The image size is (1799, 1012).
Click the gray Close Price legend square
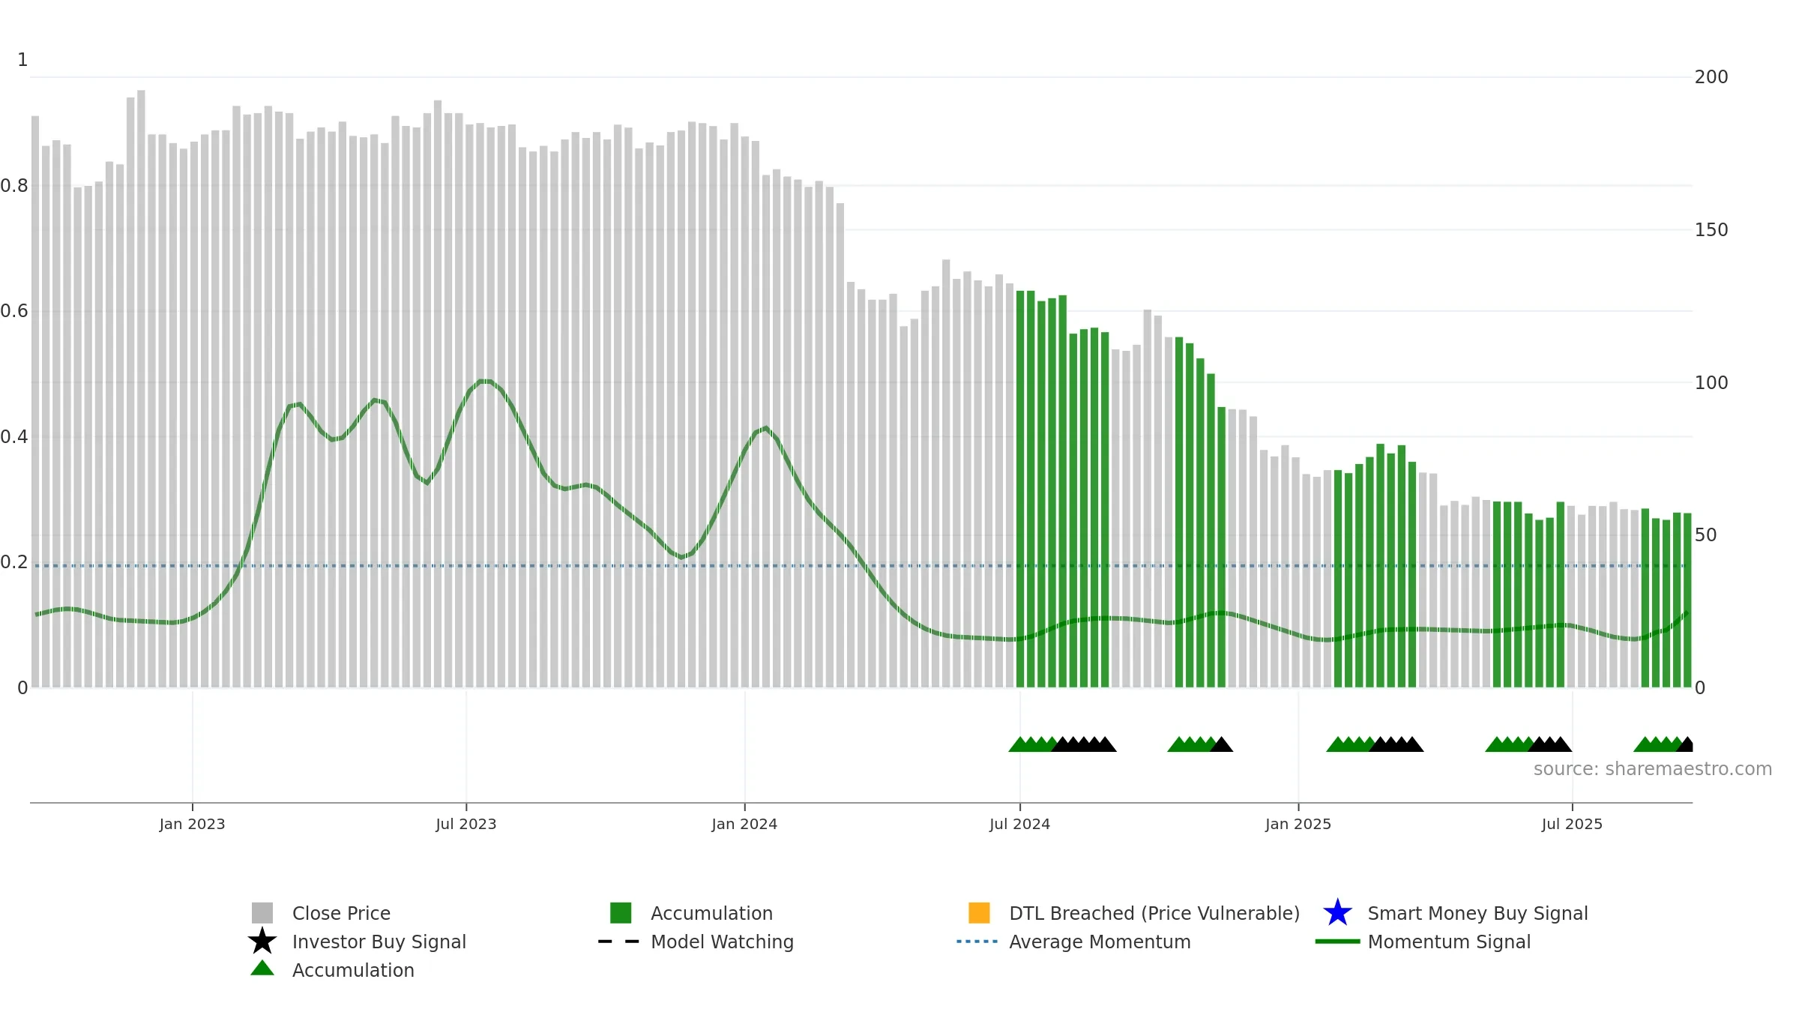click(262, 913)
